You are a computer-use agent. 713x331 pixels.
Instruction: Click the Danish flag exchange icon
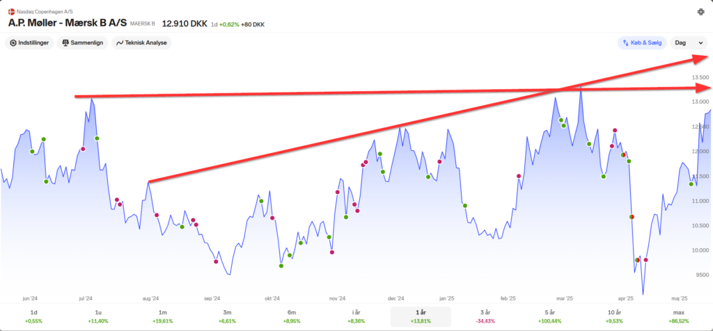(11, 11)
